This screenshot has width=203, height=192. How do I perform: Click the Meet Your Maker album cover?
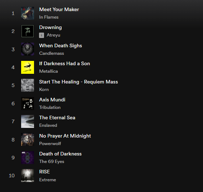point(28,13)
